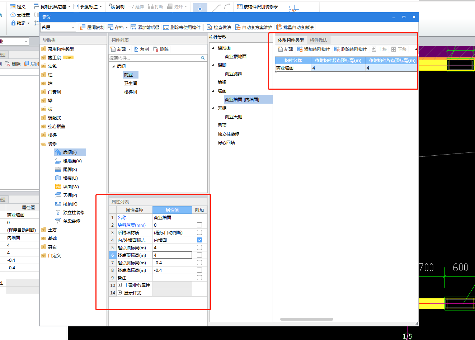
Task: Click 商业墙面 row in 依附构件 table
Action: point(346,68)
